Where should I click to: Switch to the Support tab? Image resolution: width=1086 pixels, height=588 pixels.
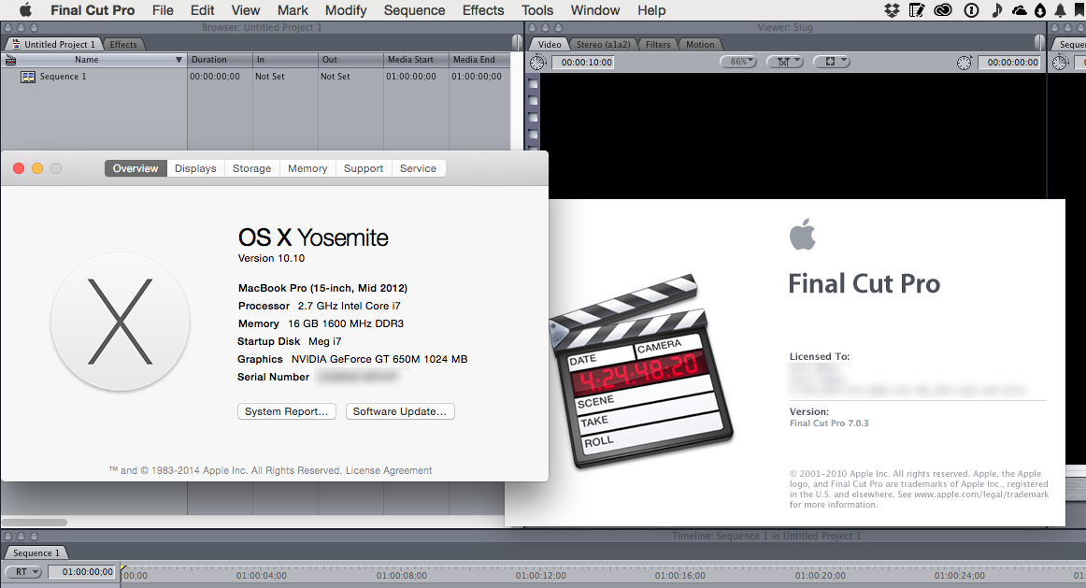364,168
